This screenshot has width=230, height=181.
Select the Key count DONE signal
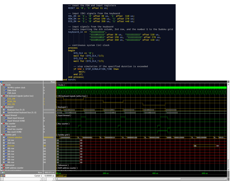pyautogui.click(x=14, y=132)
